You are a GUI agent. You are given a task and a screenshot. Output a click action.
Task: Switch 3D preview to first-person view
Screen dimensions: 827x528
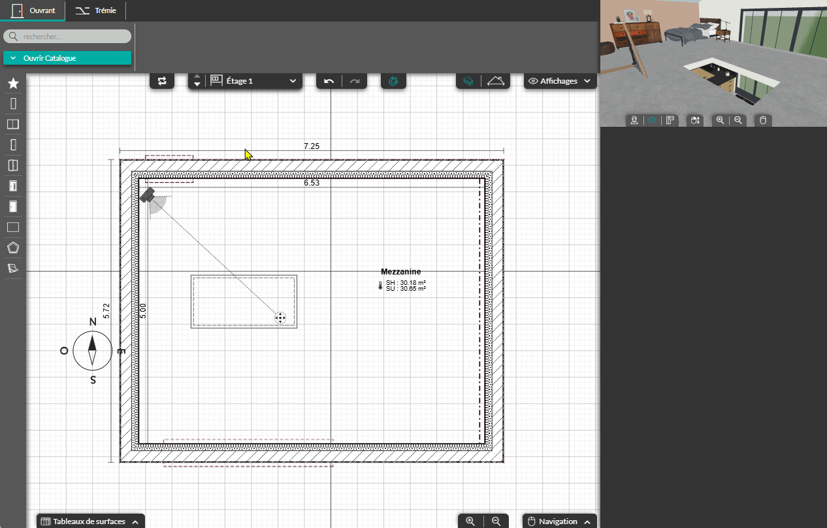click(x=634, y=120)
